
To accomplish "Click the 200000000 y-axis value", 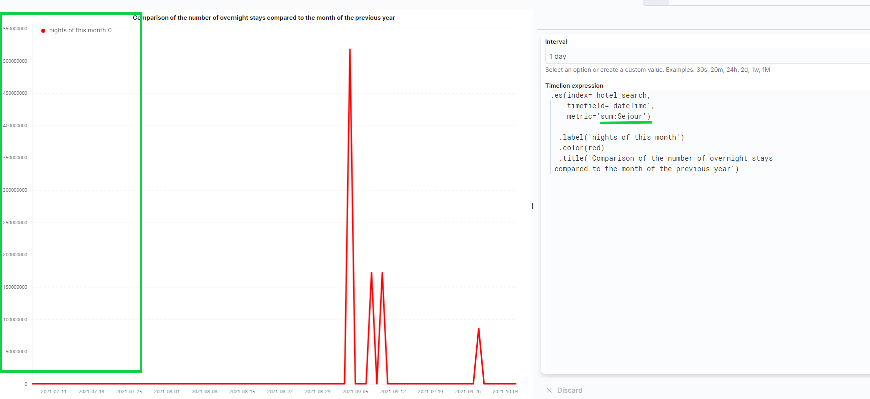I will pyautogui.click(x=15, y=255).
